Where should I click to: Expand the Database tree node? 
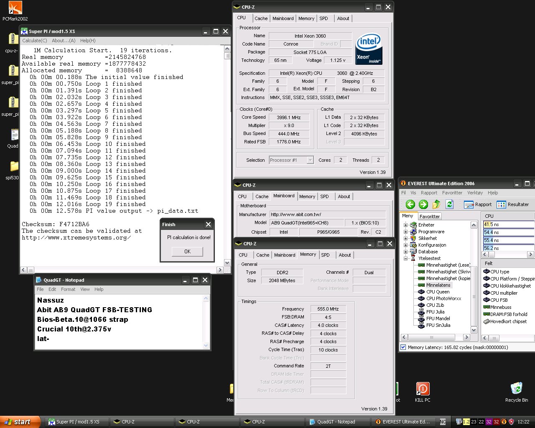[x=405, y=252]
